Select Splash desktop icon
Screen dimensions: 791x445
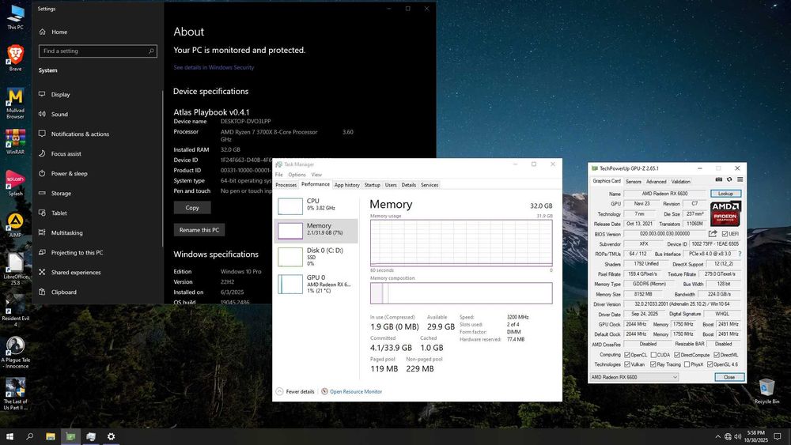15,183
